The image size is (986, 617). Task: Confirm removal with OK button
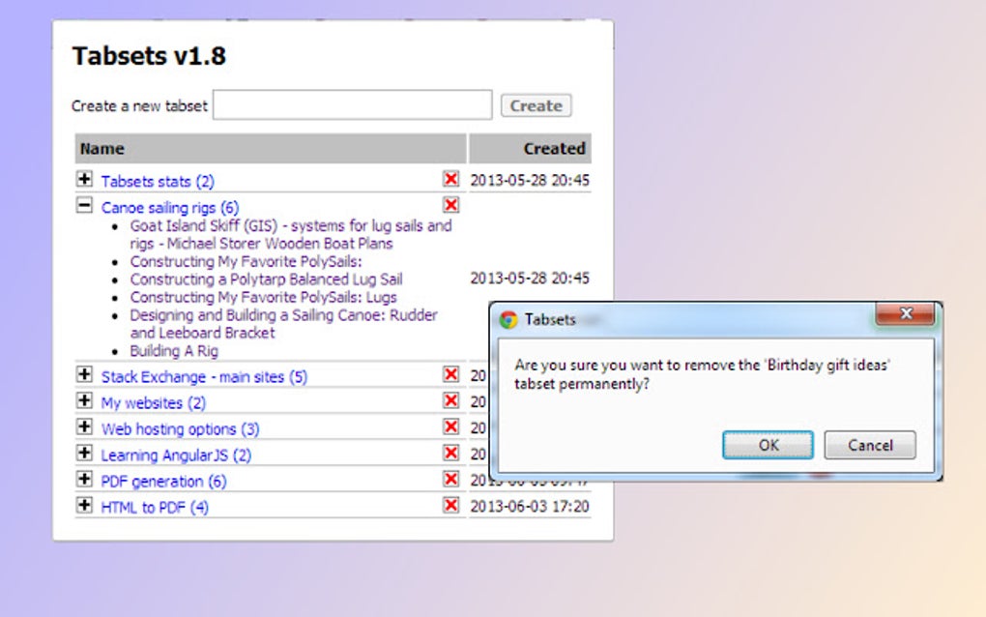click(x=768, y=445)
